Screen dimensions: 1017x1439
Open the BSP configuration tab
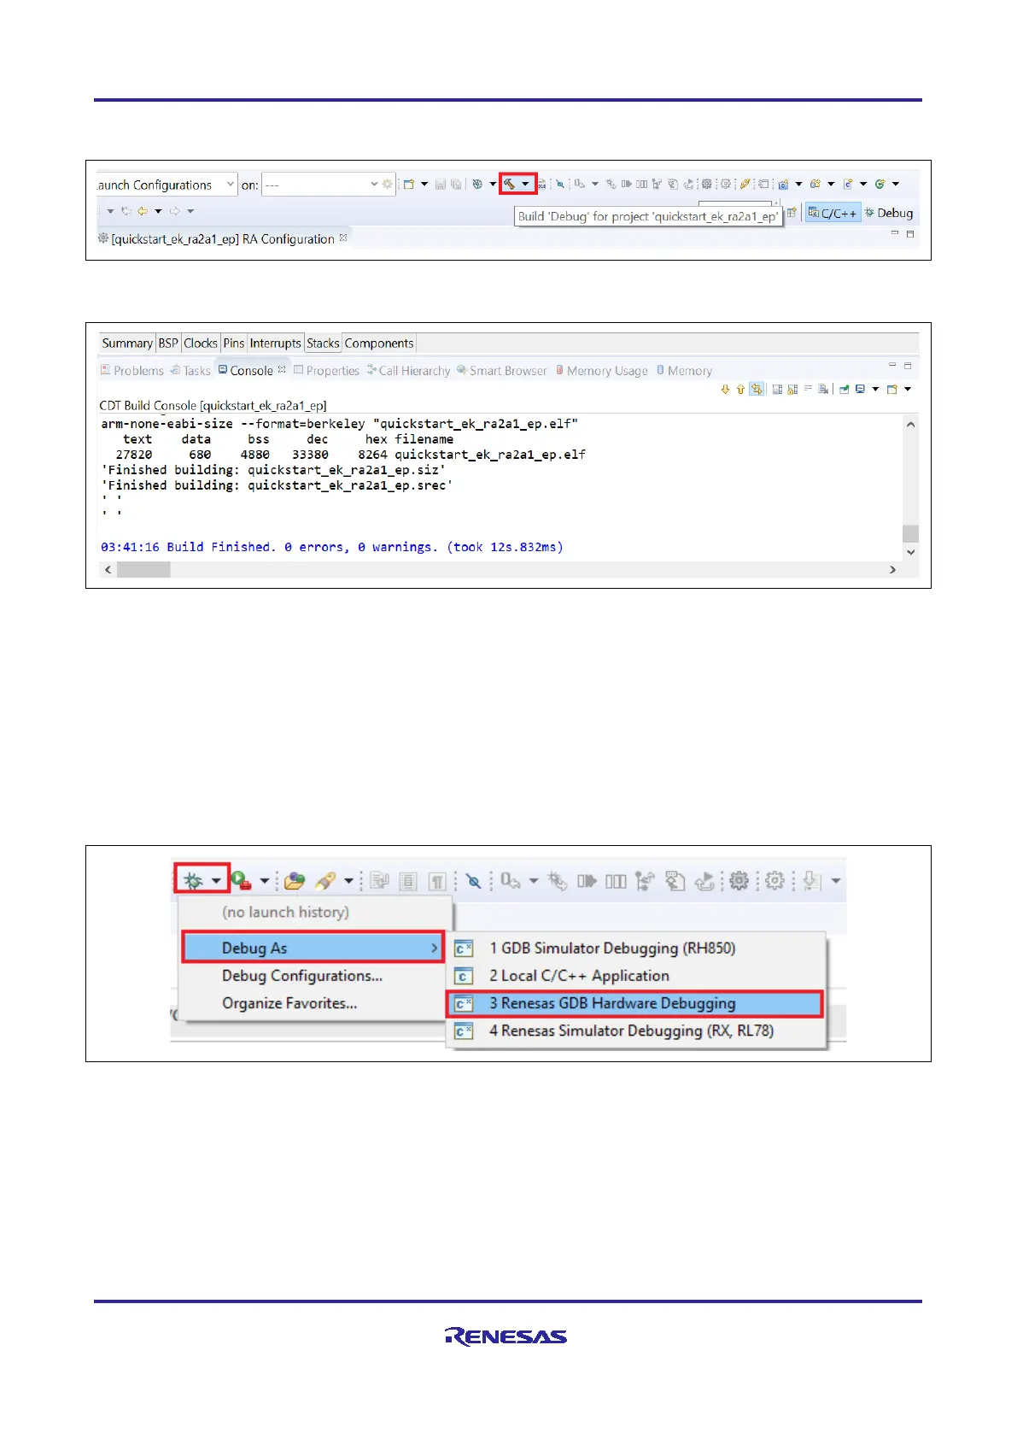click(x=168, y=343)
